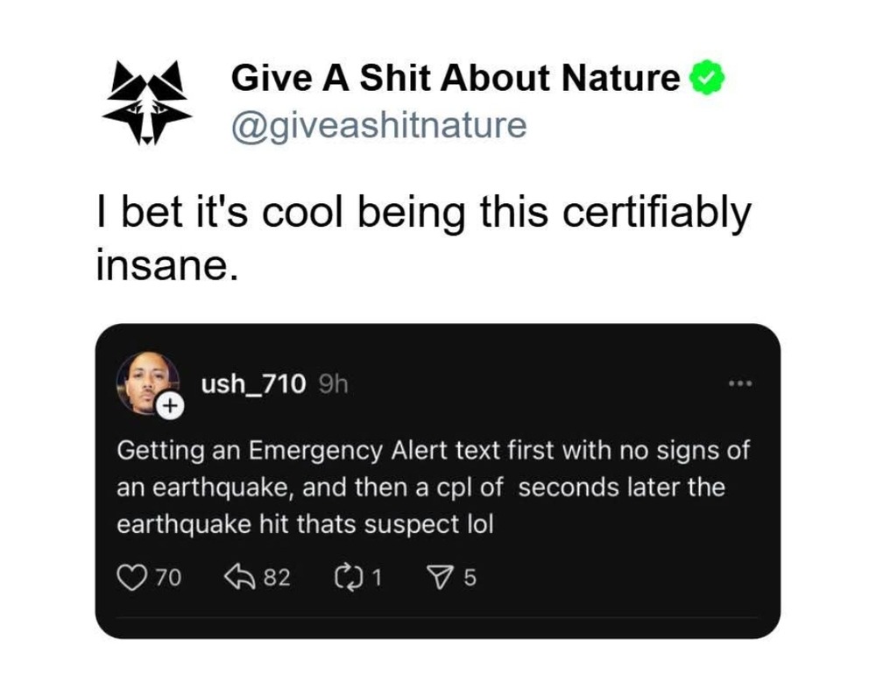This screenshot has width=876, height=674.
Task: Click the plus follow badge on avatar
Action: point(170,405)
